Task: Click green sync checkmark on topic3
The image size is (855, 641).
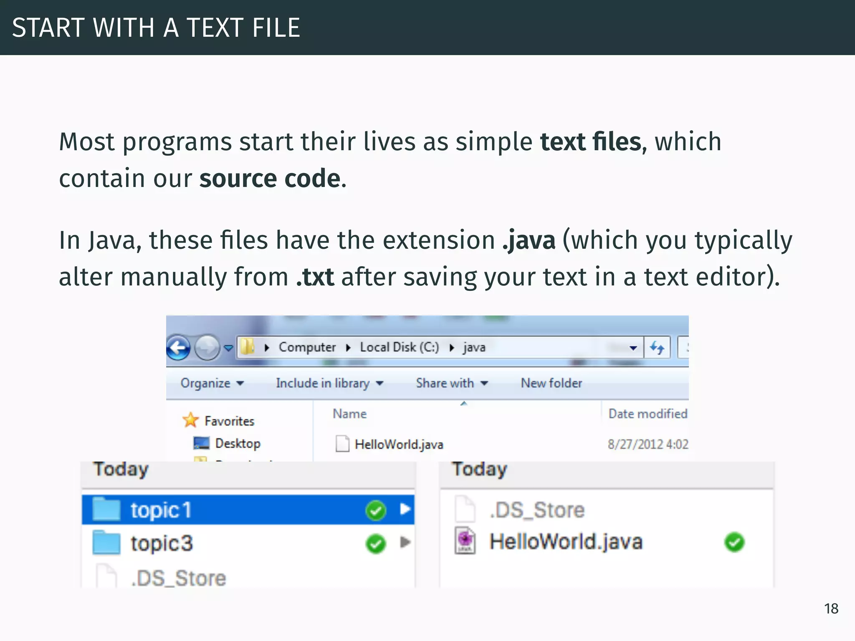Action: tap(375, 543)
